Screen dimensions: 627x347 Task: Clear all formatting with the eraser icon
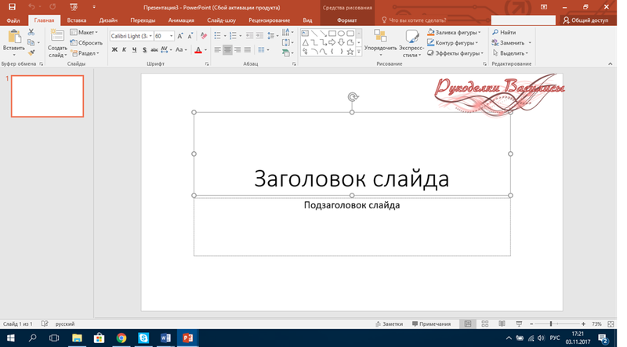pos(203,36)
